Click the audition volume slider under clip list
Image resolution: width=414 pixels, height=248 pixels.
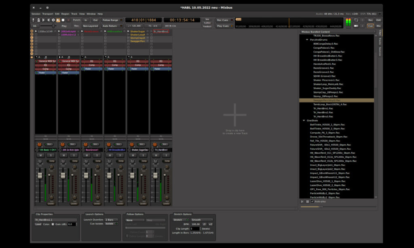tap(339, 206)
